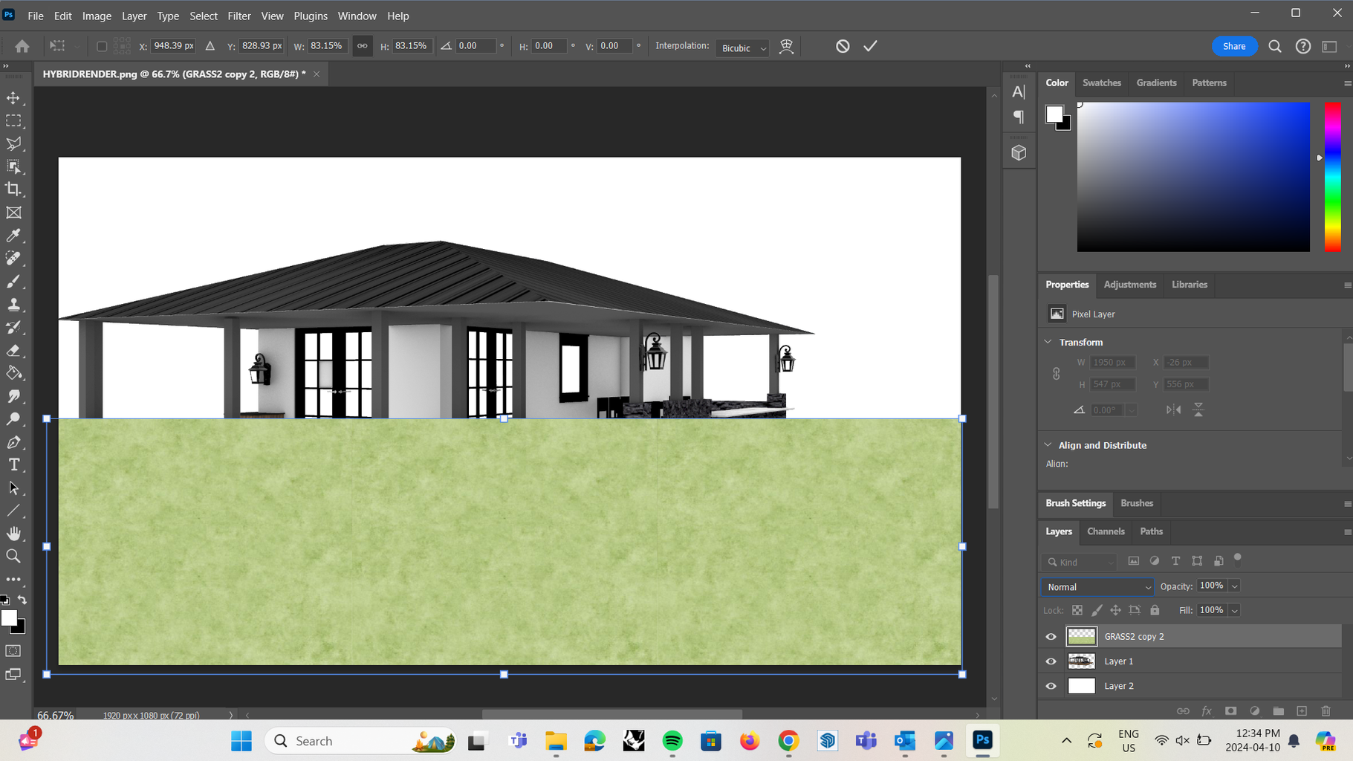This screenshot has height=761, width=1353.
Task: Select the Horizontal Type tool
Action: click(14, 464)
